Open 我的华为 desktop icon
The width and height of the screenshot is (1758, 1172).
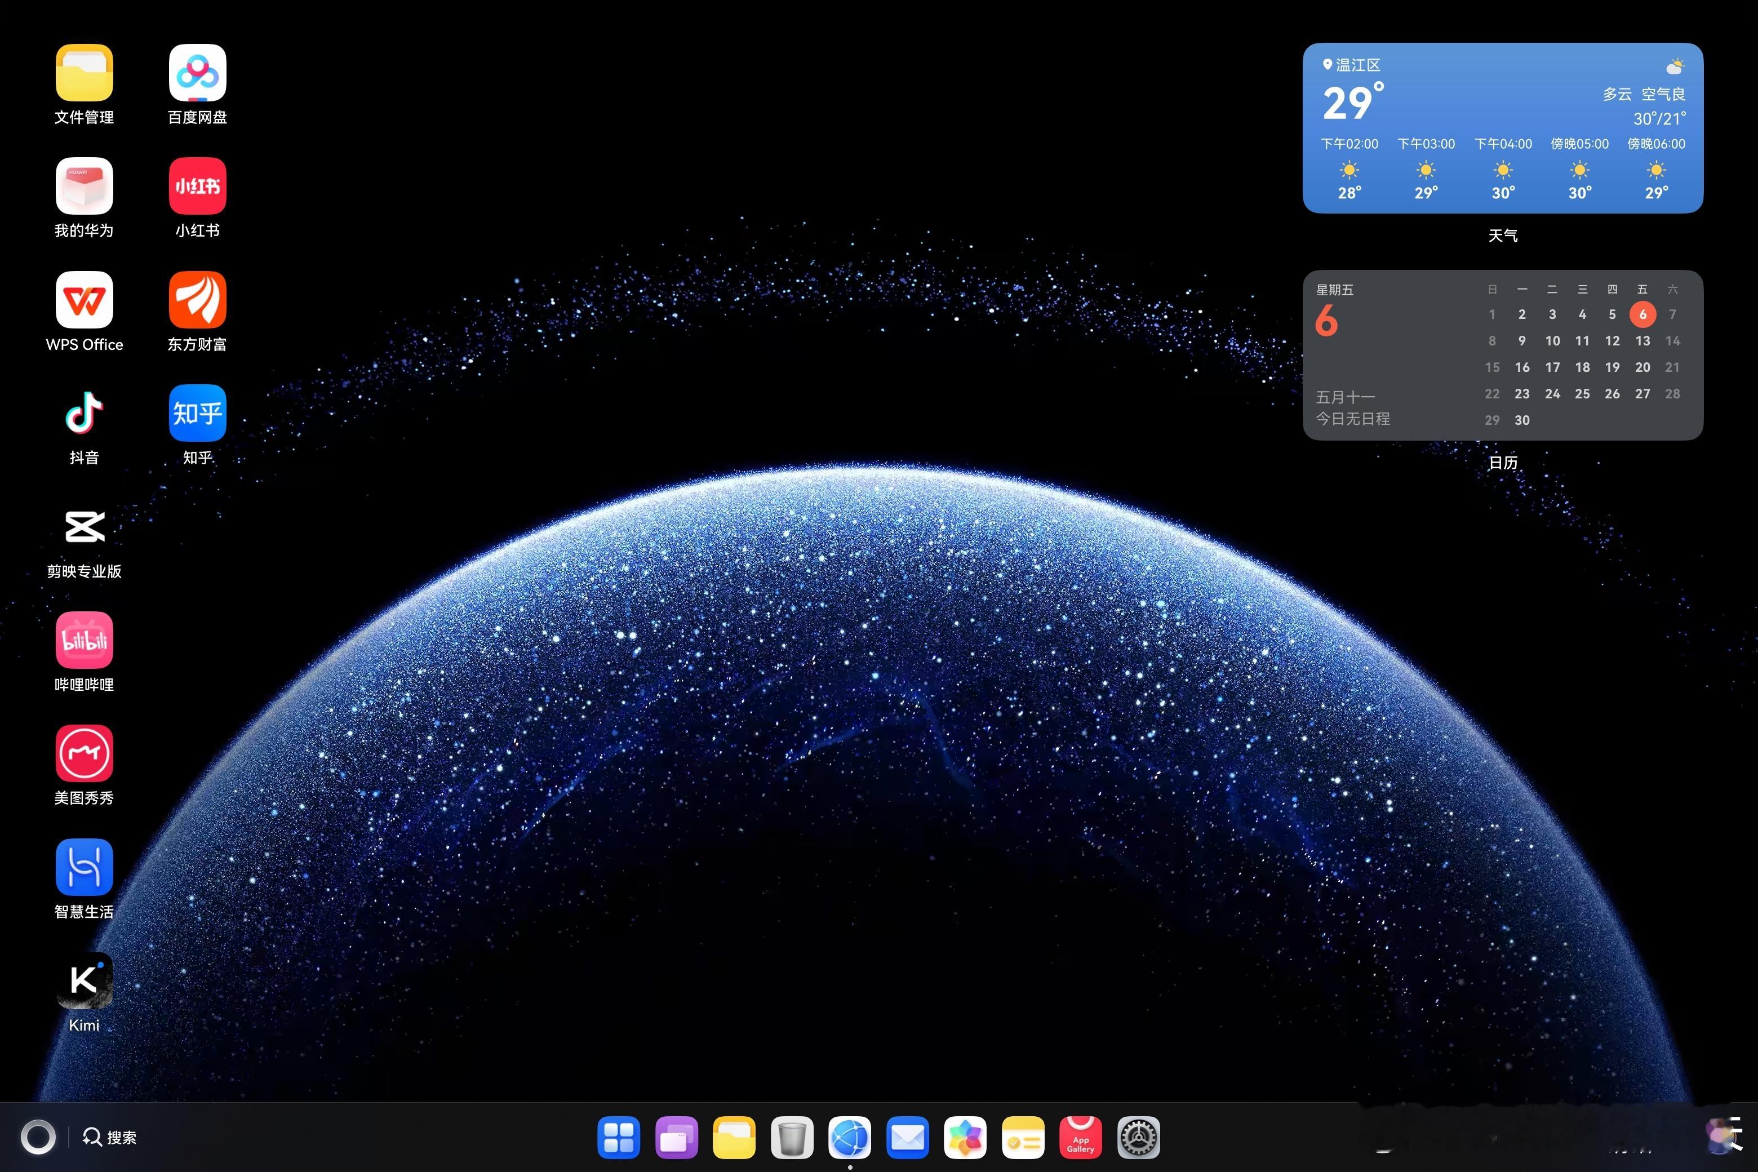click(x=84, y=186)
